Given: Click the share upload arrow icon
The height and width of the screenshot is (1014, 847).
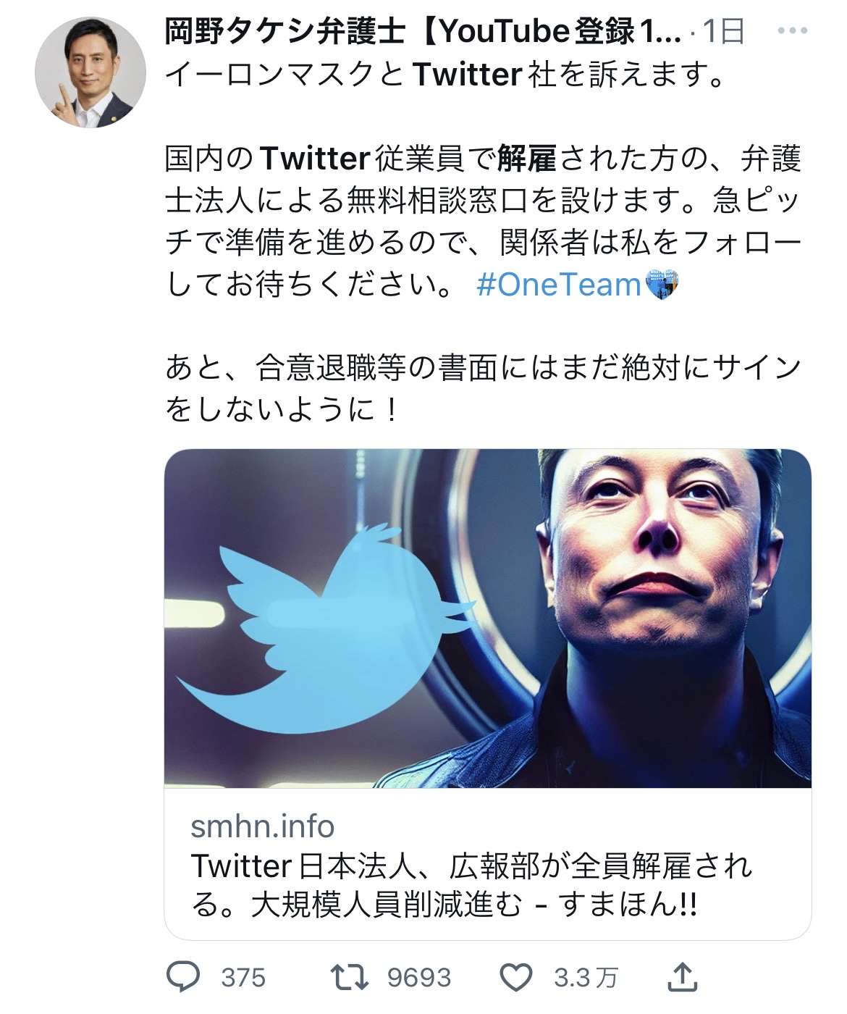Looking at the screenshot, I should [x=681, y=977].
